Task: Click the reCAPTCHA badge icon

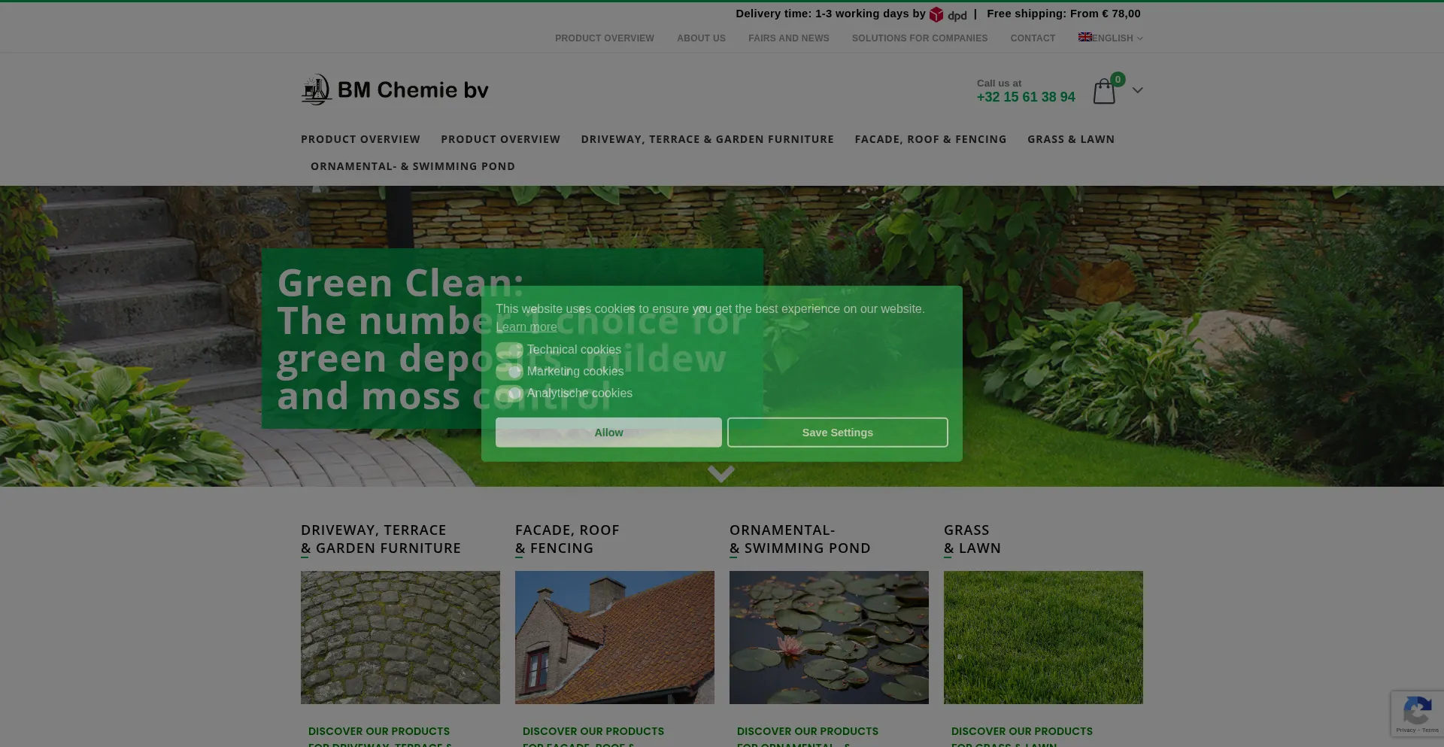Action: (x=1417, y=711)
